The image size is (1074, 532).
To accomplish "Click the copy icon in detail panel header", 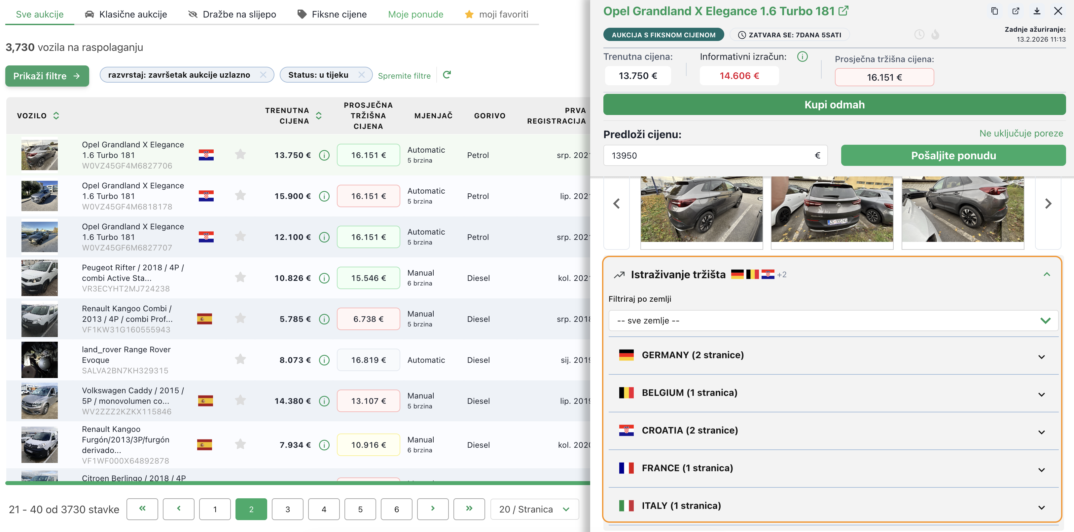I will coord(994,11).
